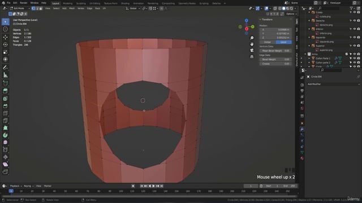Adjust the Crease slider
Viewport: 362px width, 203px height.
pyautogui.click(x=275, y=64)
